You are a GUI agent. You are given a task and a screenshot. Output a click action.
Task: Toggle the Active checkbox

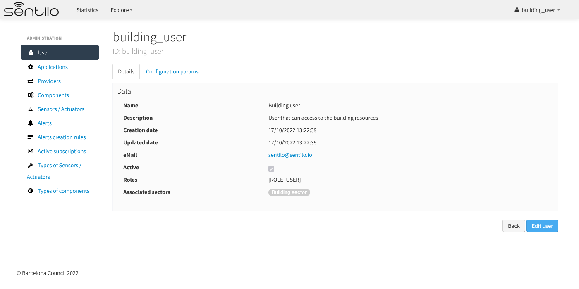tap(271, 168)
